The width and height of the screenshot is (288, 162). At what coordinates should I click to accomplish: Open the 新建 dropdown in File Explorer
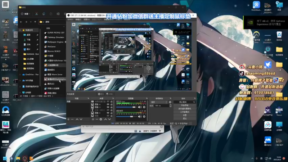click(x=26, y=14)
